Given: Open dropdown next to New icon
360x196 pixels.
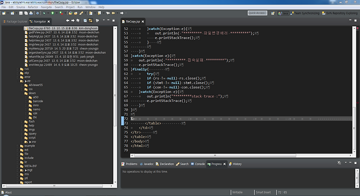Looking at the screenshot, I should [8, 13].
